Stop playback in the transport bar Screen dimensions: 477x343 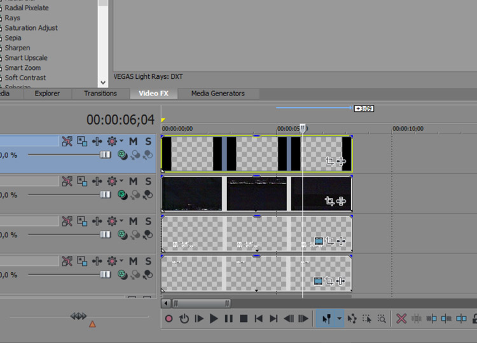click(244, 319)
